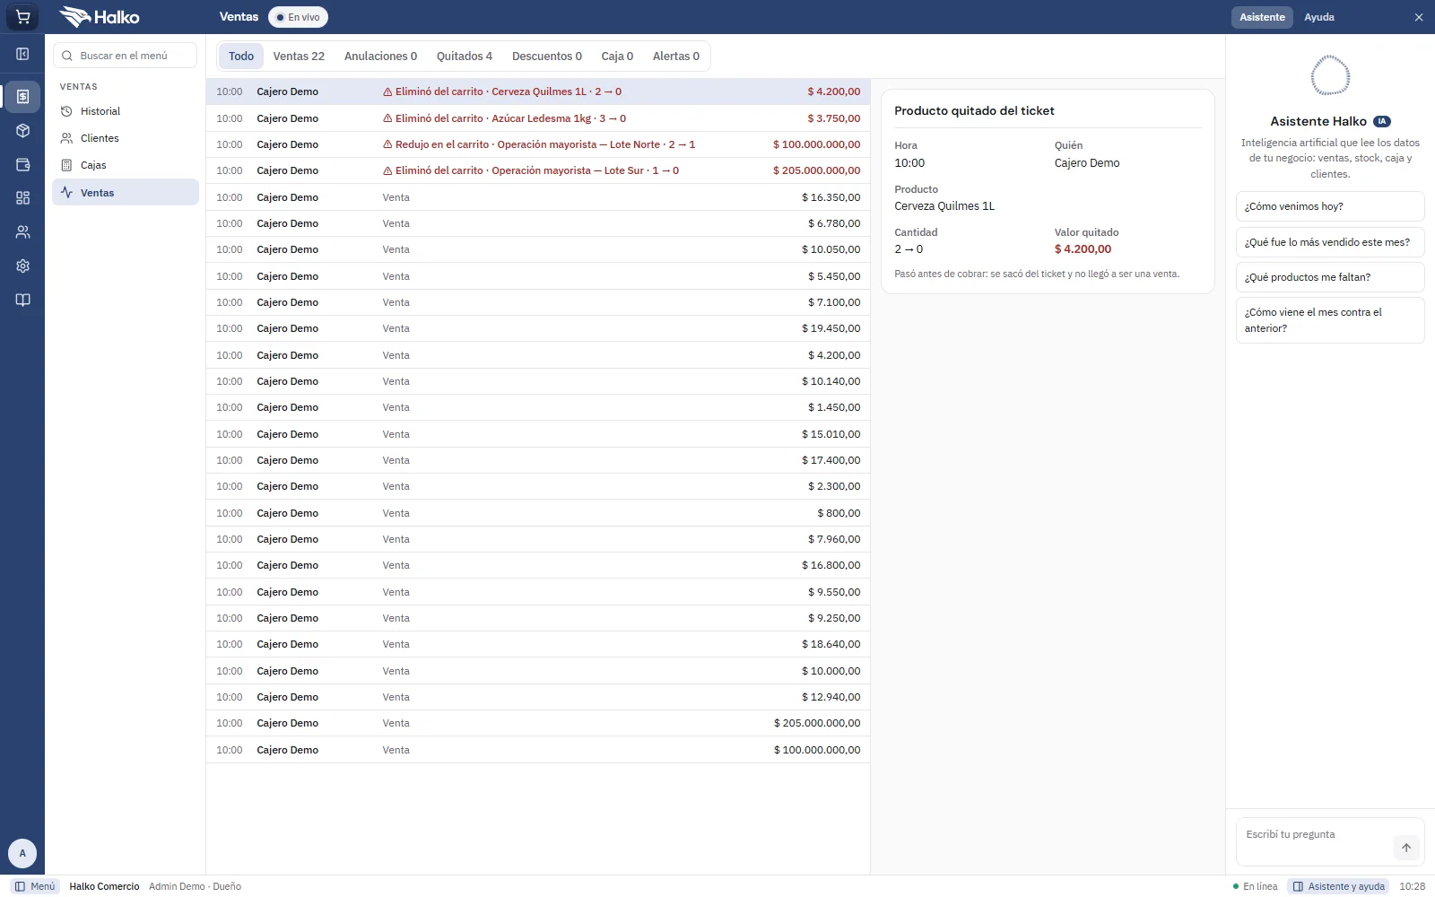Select the sales receipt rail icon
The height and width of the screenshot is (897, 1435).
(x=22, y=96)
